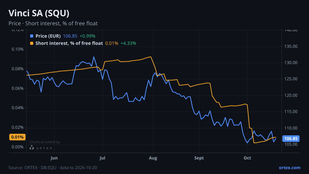
Task: Click the 110.00 right axis label
Action: 291,128
